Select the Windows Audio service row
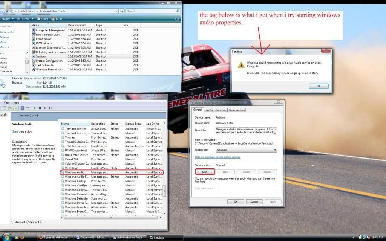 (x=112, y=172)
